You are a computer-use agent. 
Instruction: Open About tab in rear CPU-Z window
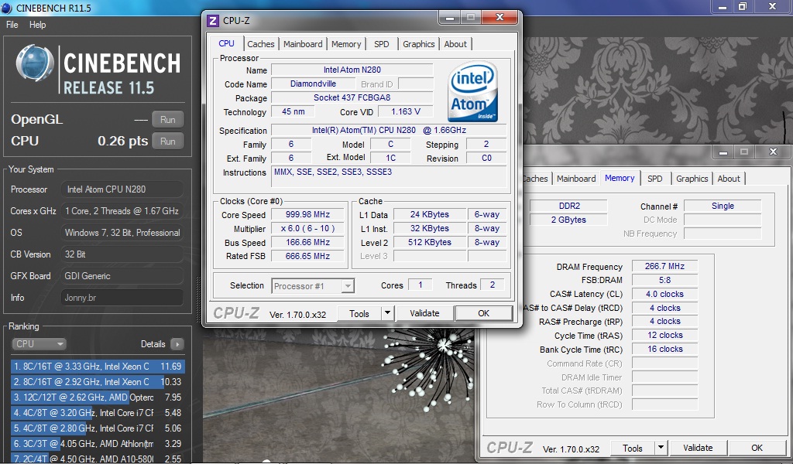point(729,179)
